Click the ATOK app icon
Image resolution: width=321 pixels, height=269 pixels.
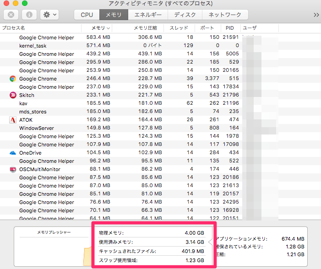tap(13, 120)
